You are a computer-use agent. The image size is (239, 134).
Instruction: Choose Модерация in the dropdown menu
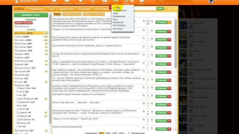(x=118, y=22)
